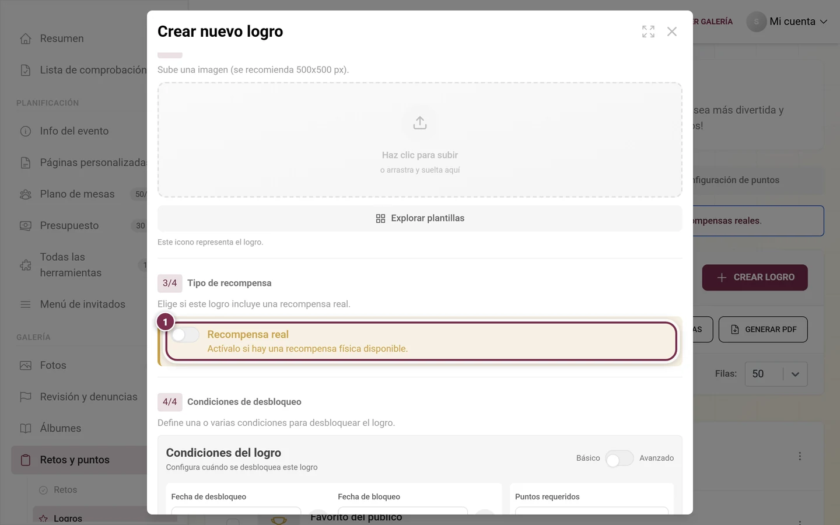Click the Presupuesto money icon
This screenshot has width=840, height=525.
point(26,226)
